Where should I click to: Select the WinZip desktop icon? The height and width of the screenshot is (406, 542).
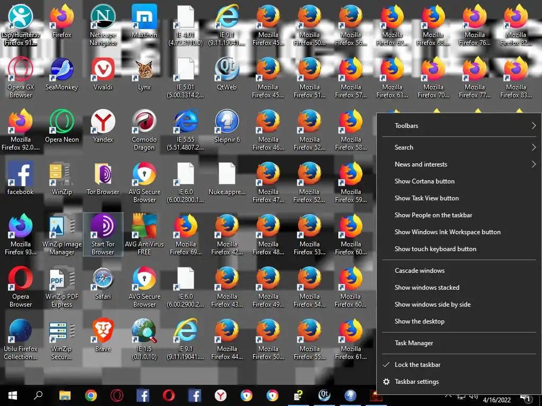[61, 179]
